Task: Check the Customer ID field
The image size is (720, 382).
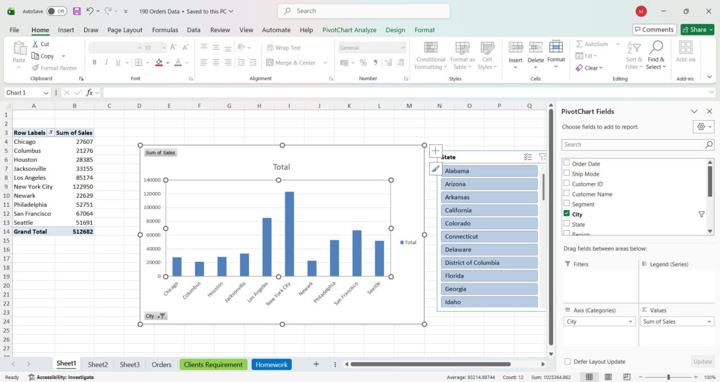Action: point(567,184)
